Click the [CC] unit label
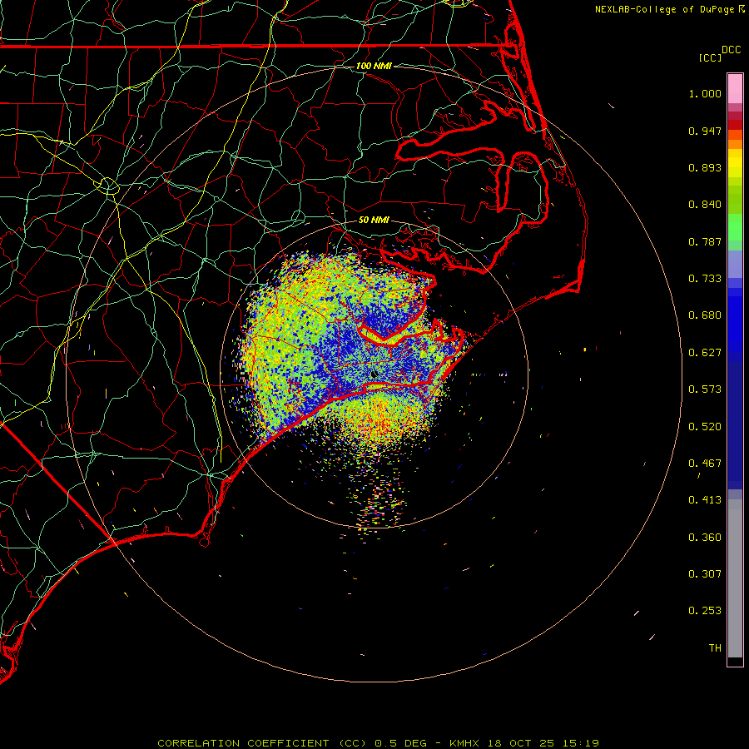 click(710, 57)
